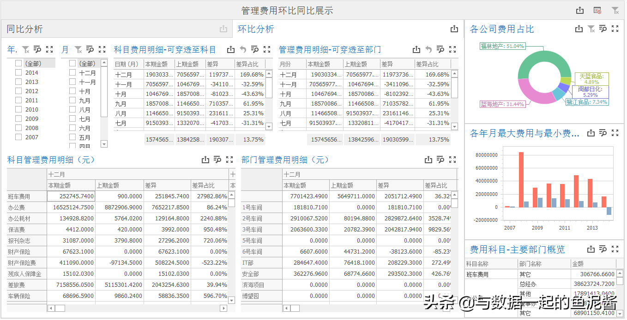Open data drill icon on 各公司费用占比 panel
The width and height of the screenshot is (627, 320).
click(603, 29)
